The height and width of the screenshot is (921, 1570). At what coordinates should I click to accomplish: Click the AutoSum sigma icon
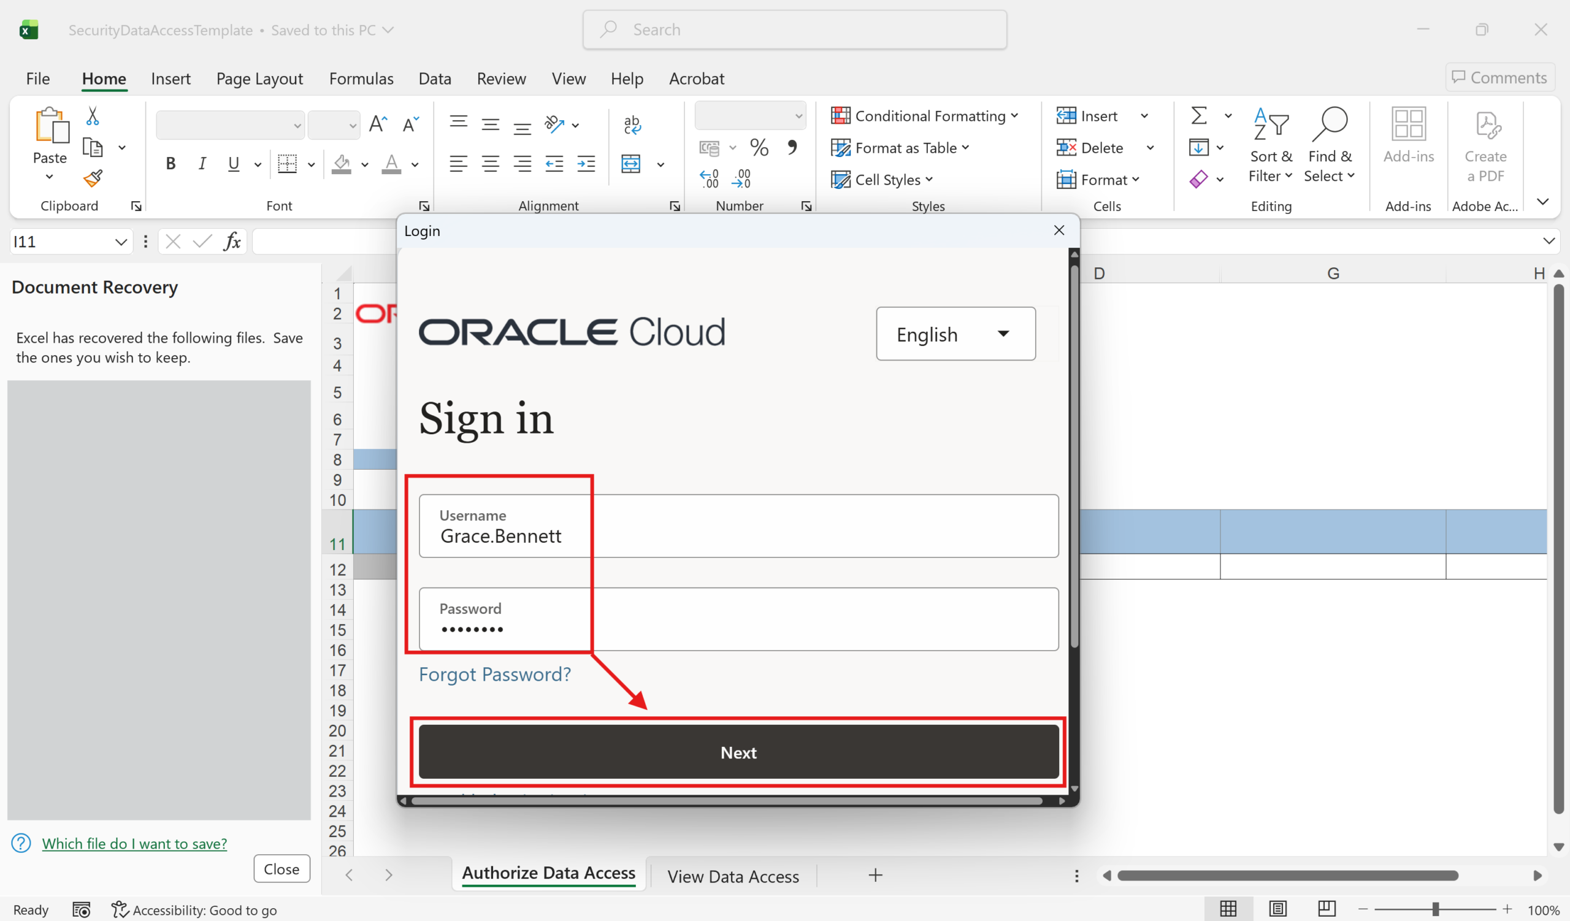point(1199,116)
